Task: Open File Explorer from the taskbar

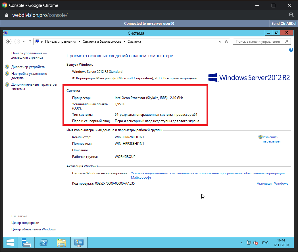Action: click(61, 242)
